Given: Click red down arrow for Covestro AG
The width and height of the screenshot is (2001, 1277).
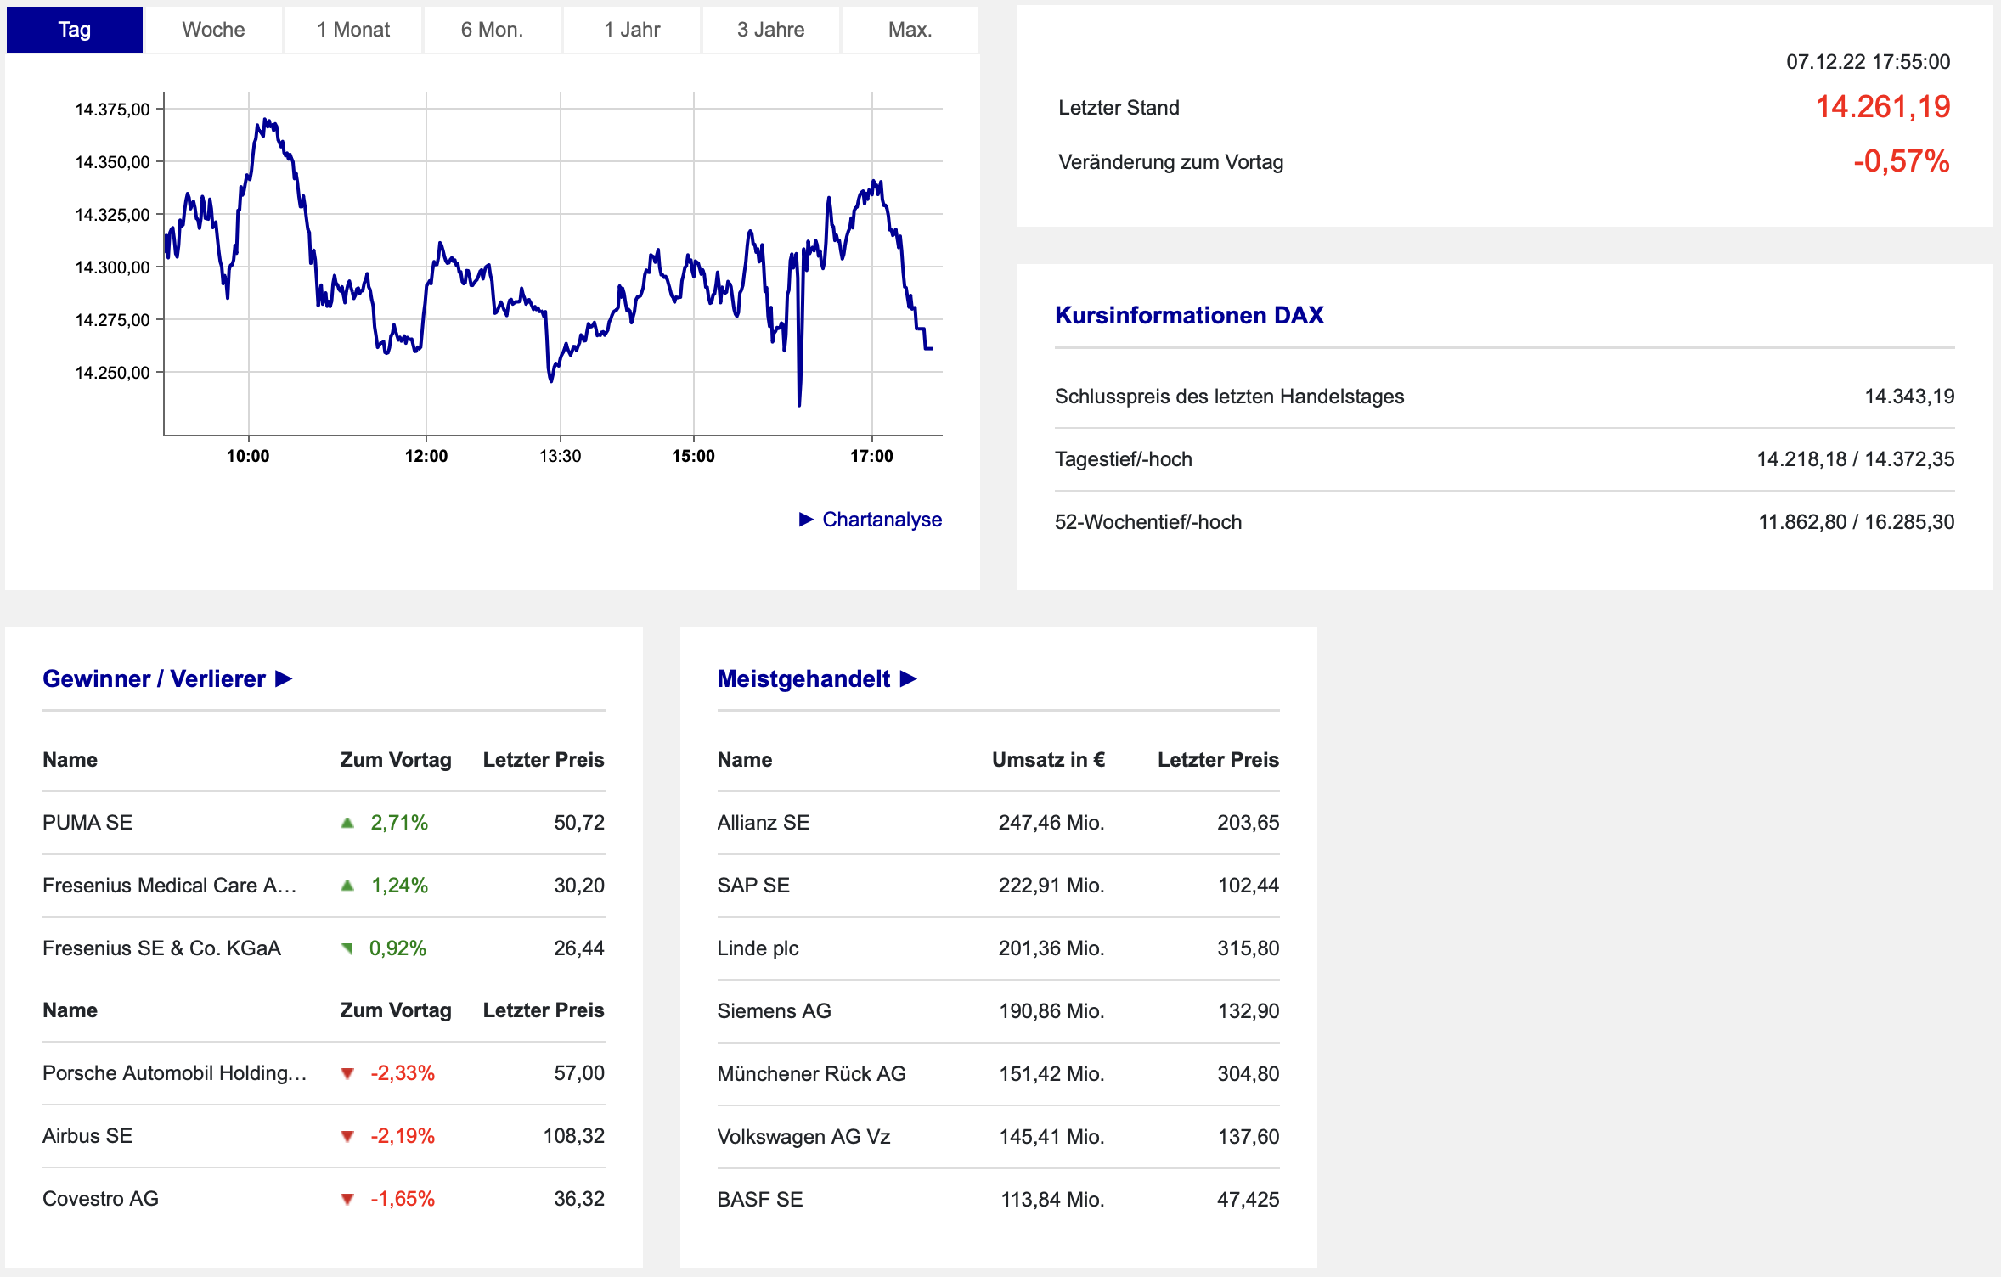Looking at the screenshot, I should coord(347,1199).
